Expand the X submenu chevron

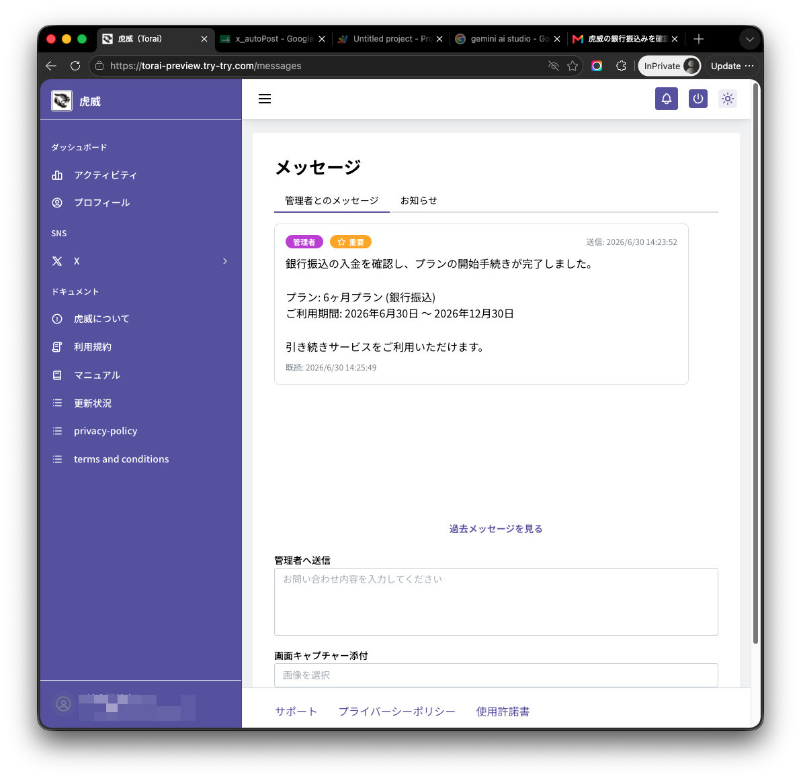[224, 261]
